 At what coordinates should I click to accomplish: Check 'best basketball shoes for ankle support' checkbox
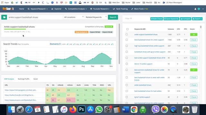[126, 40]
